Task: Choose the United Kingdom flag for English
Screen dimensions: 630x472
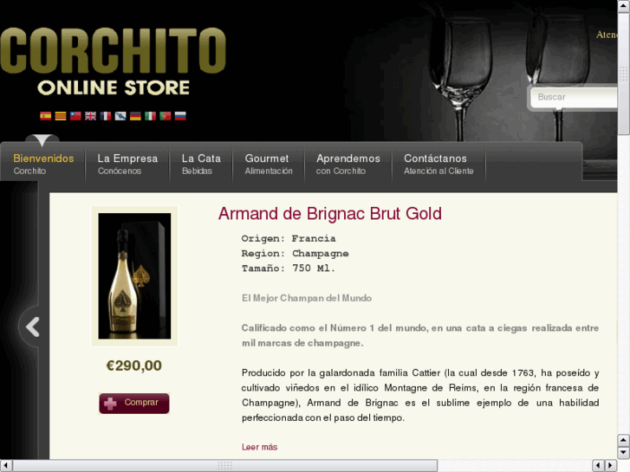Action: click(90, 116)
